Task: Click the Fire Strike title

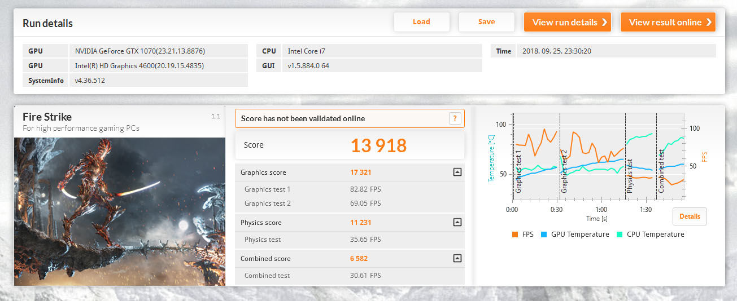Action: pos(47,117)
